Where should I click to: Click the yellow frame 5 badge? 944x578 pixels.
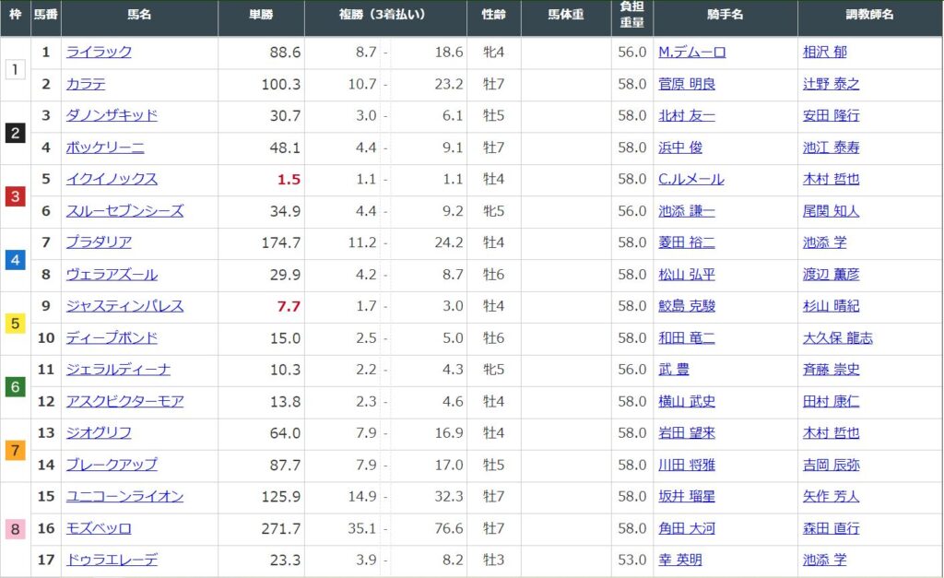click(x=15, y=324)
